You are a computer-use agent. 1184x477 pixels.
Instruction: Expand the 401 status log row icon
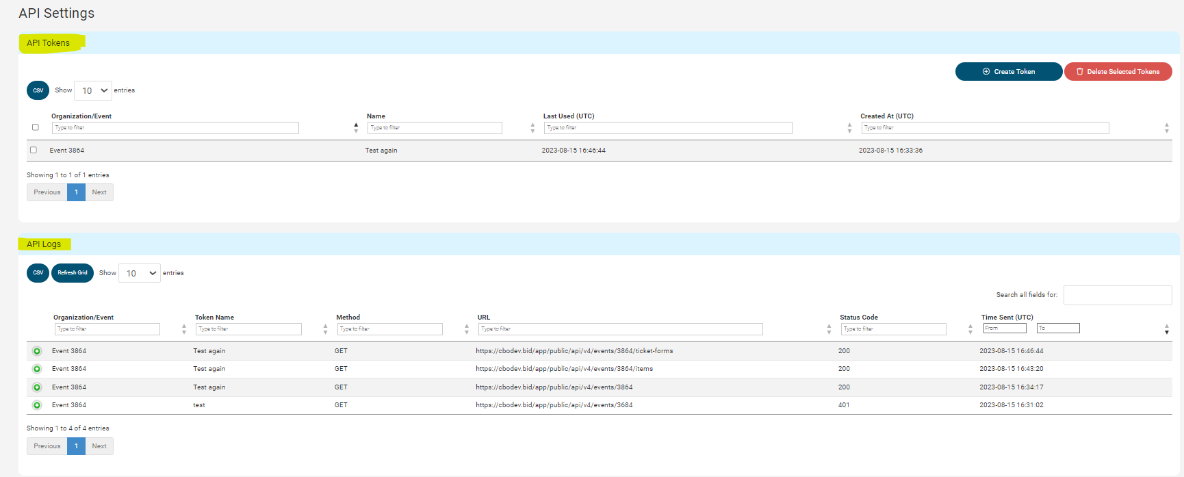click(37, 405)
